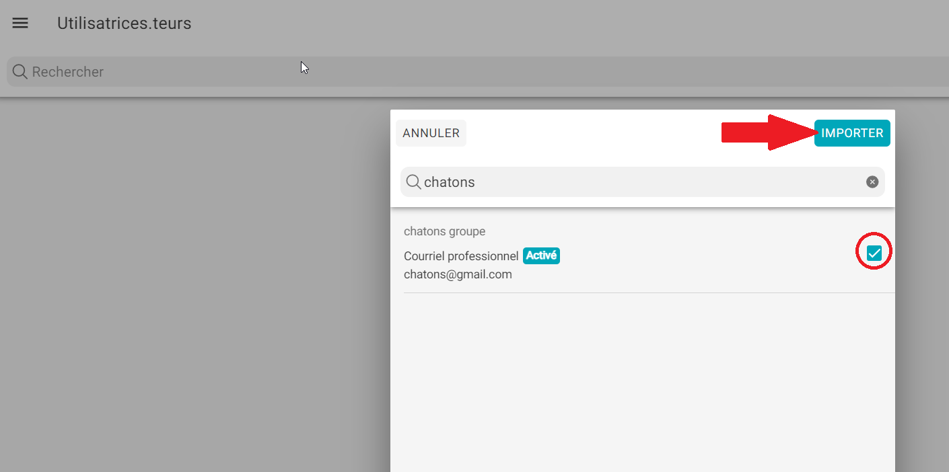Clear the chatons search text
The width and height of the screenshot is (949, 472).
(872, 182)
